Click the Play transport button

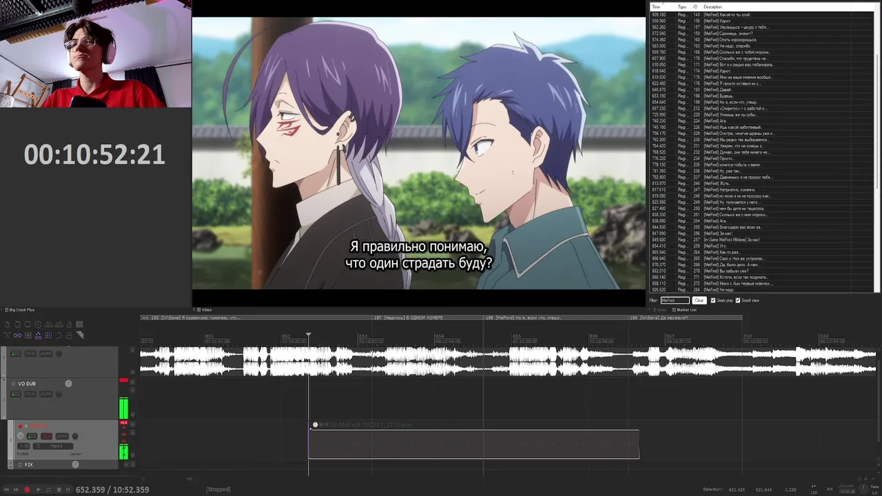click(x=39, y=490)
